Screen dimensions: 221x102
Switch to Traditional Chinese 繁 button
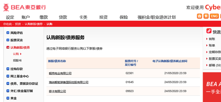click(x=206, y=16)
